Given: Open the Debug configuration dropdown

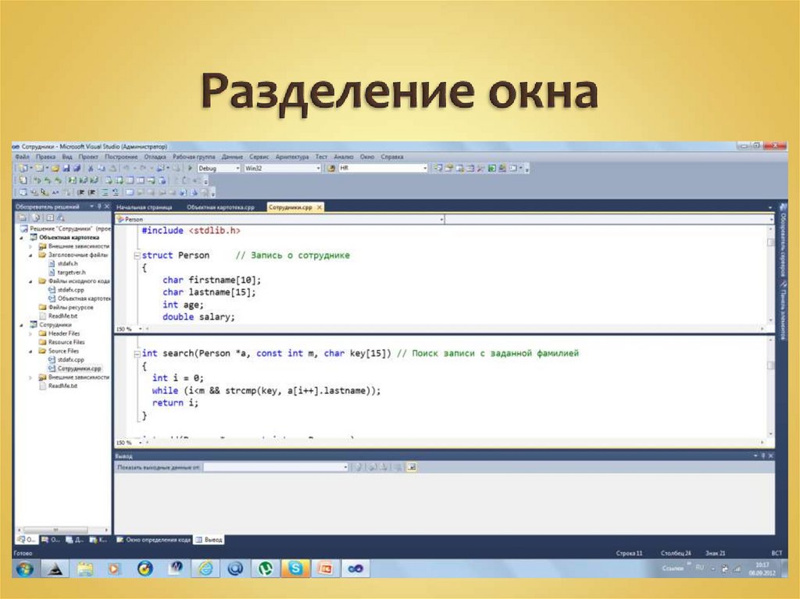Looking at the screenshot, I should pyautogui.click(x=237, y=169).
